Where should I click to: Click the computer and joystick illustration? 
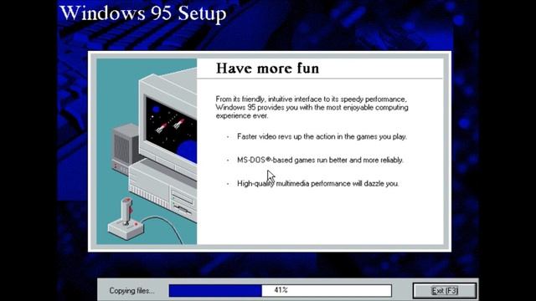(x=147, y=151)
